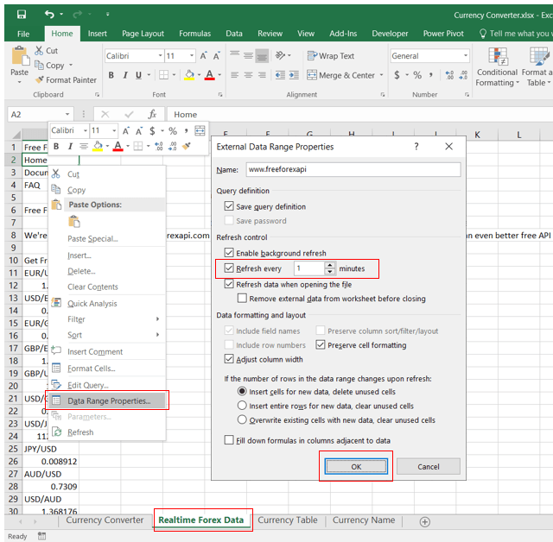
Task: Click the Format Painter brush
Action: click(40, 79)
